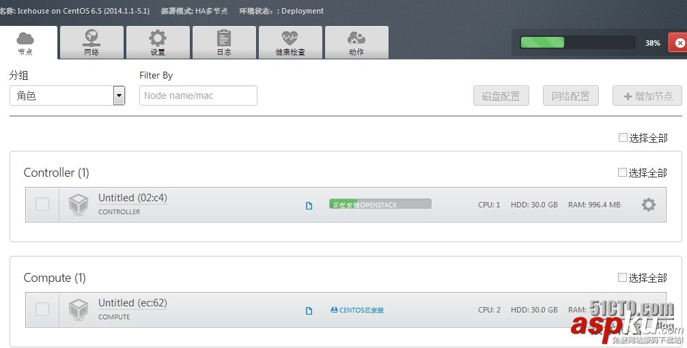Click the 磁盘配置 disk configuration button

coord(501,96)
